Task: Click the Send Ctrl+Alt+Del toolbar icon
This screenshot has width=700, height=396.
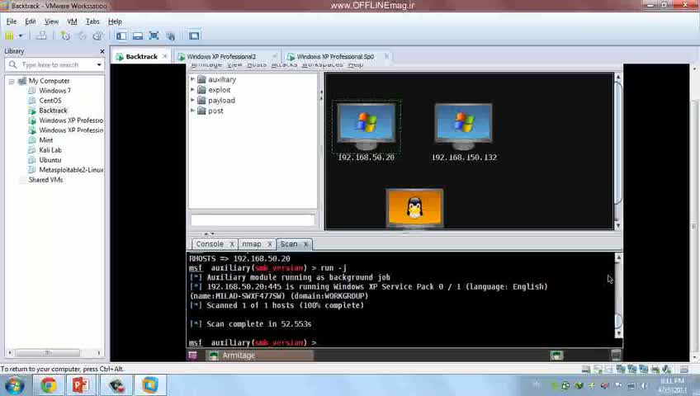Action: coord(41,35)
